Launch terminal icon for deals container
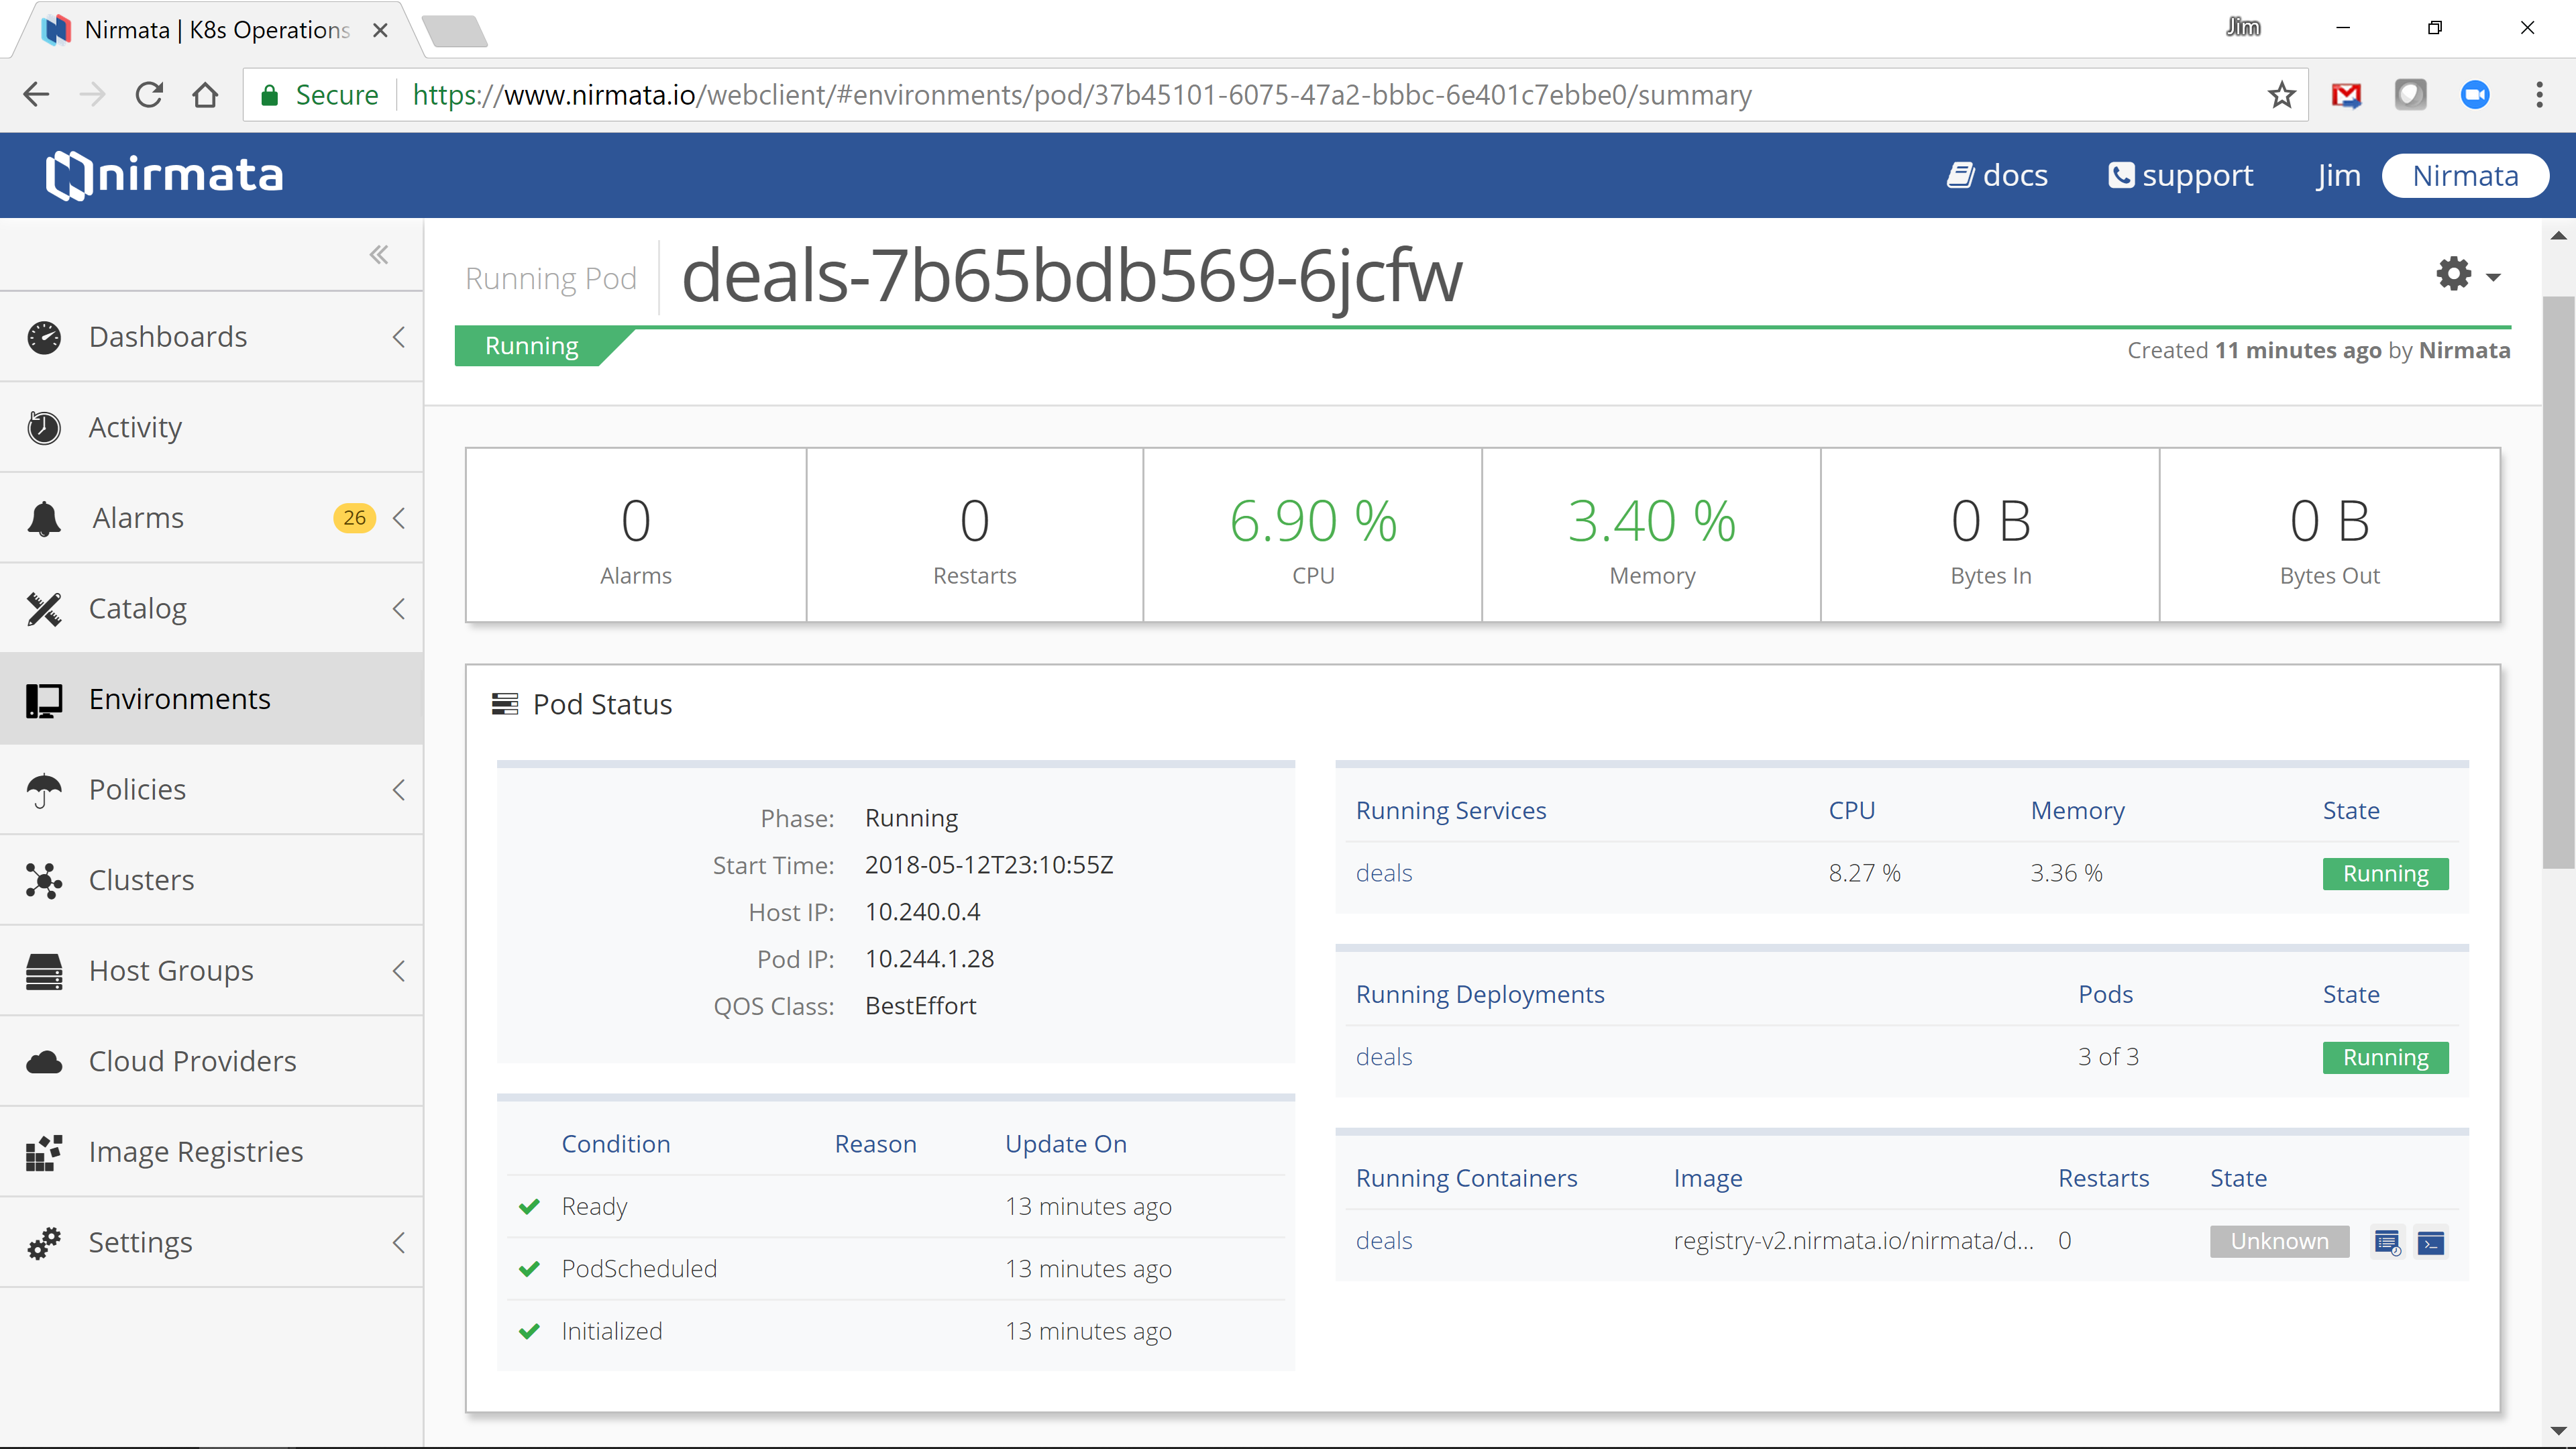 point(2431,1242)
